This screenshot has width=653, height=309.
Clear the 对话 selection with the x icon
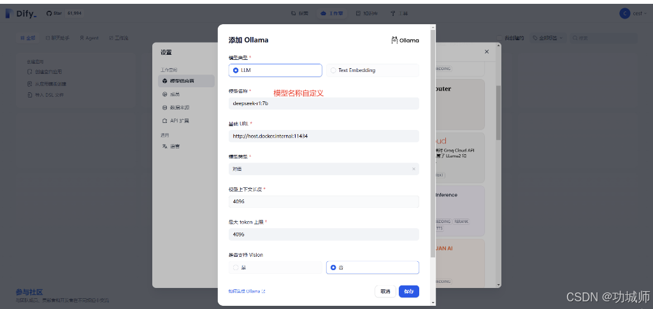click(x=413, y=169)
